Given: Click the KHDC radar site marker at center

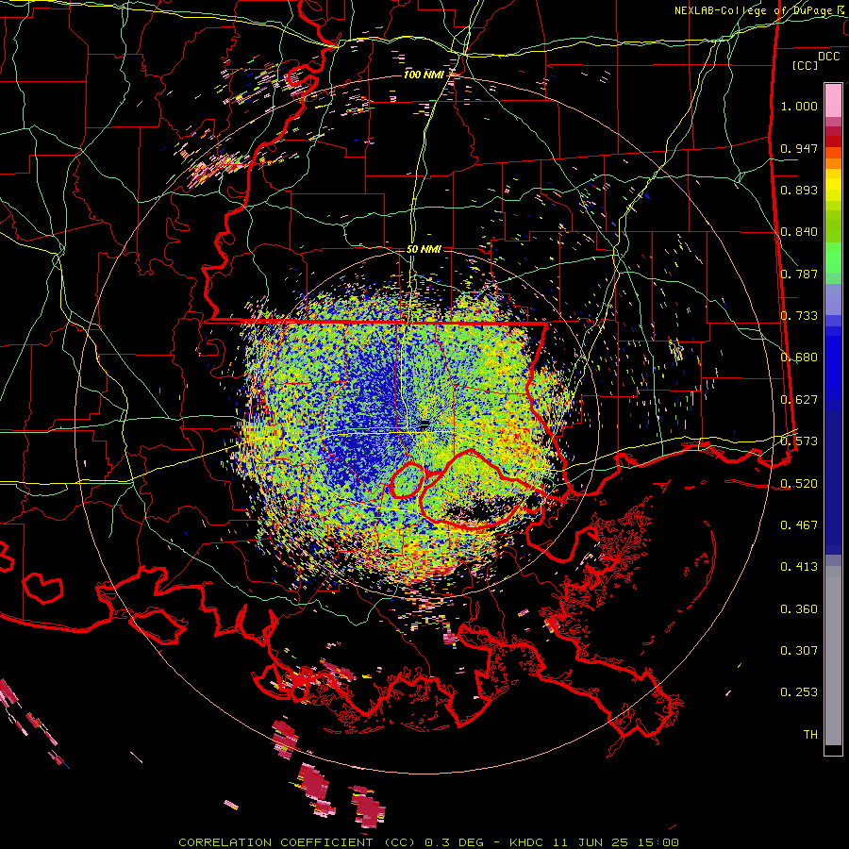Looking at the screenshot, I should coord(424,423).
